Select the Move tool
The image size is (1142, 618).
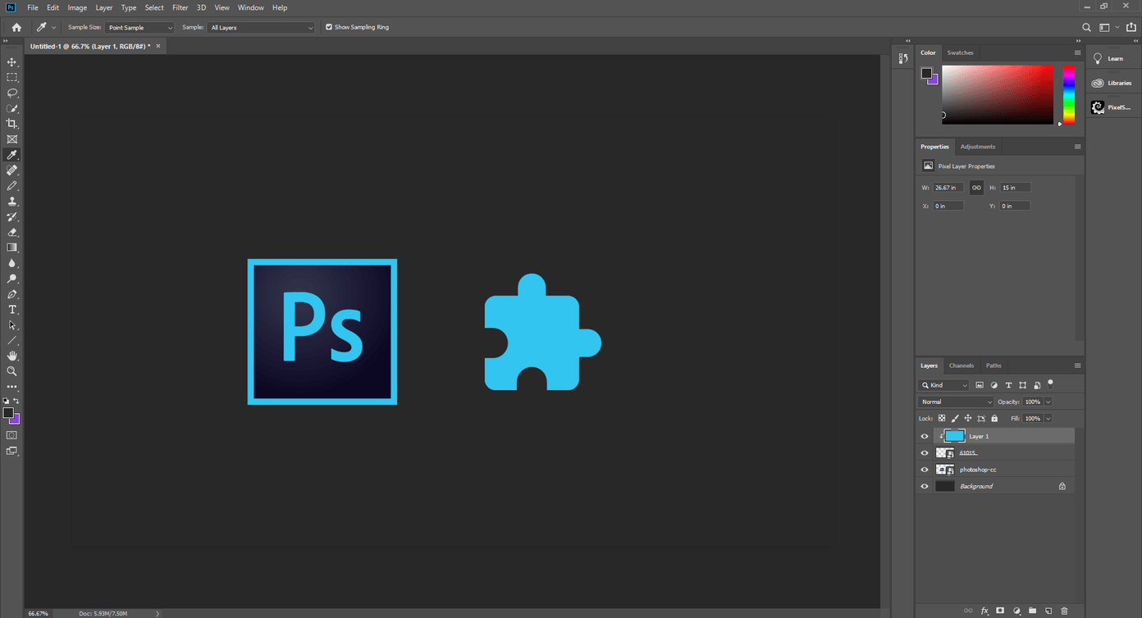coord(12,62)
